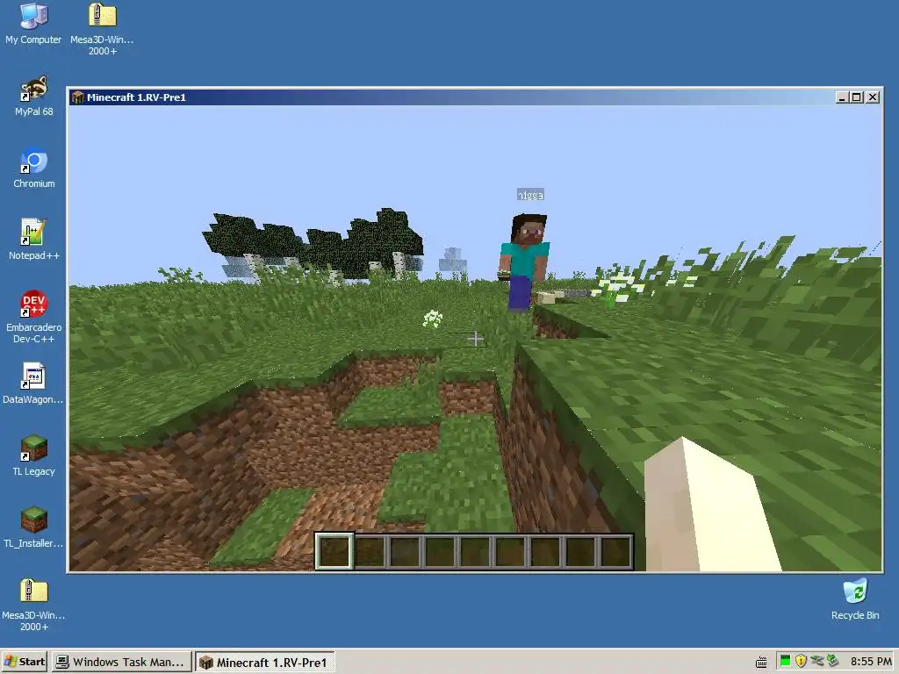This screenshot has width=899, height=674.
Task: Click the 8:55 PM taskbar clock
Action: [x=871, y=662]
